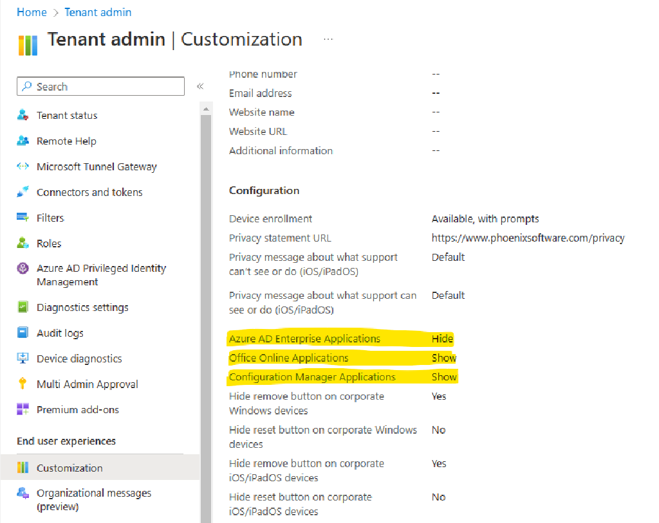Click the Connectors and tokens icon
The image size is (659, 523).
click(23, 192)
